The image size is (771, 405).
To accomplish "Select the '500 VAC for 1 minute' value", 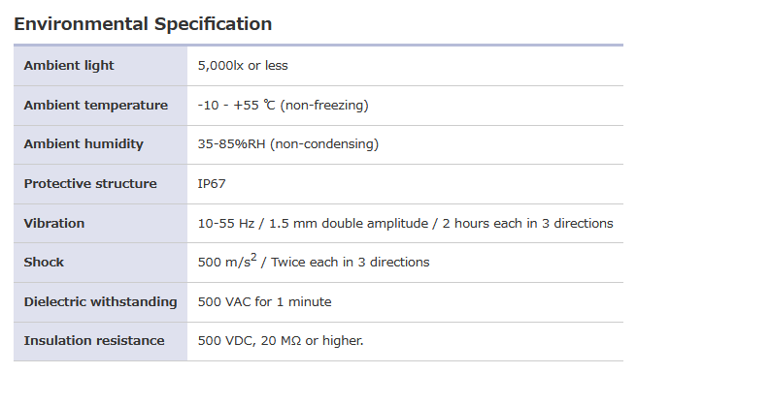I will click(x=264, y=302).
